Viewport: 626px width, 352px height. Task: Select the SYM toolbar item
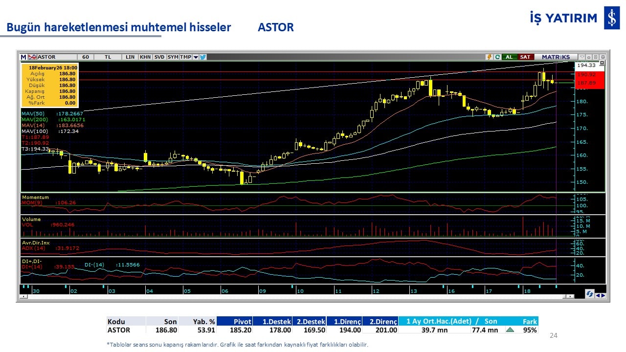click(173, 57)
